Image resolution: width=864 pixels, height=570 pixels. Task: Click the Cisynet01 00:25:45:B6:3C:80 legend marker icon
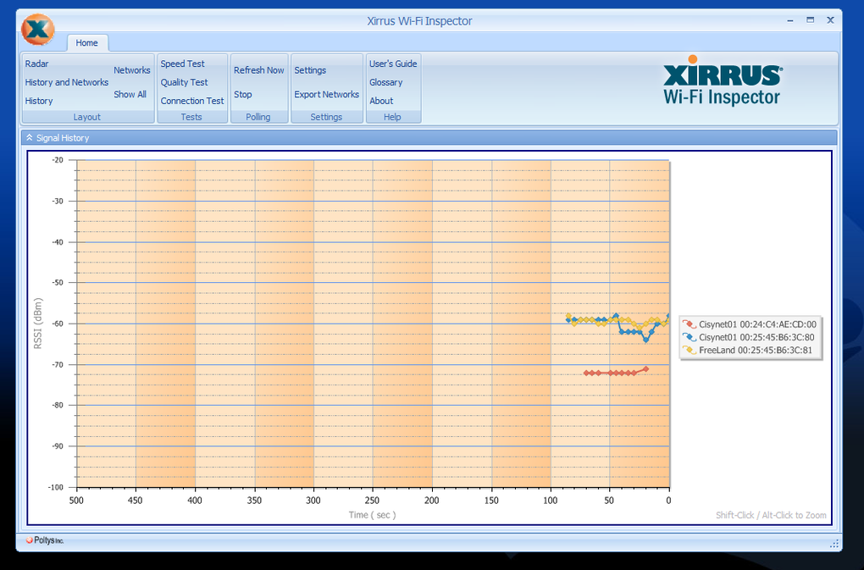pos(690,338)
